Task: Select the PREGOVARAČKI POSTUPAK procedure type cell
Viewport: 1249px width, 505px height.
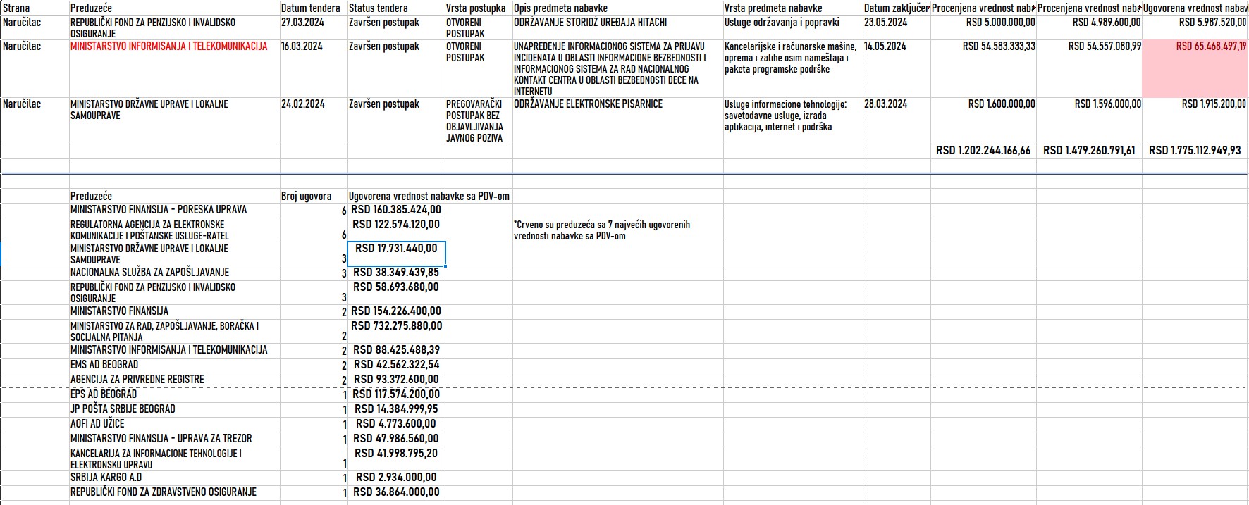Action: pyautogui.click(x=474, y=120)
